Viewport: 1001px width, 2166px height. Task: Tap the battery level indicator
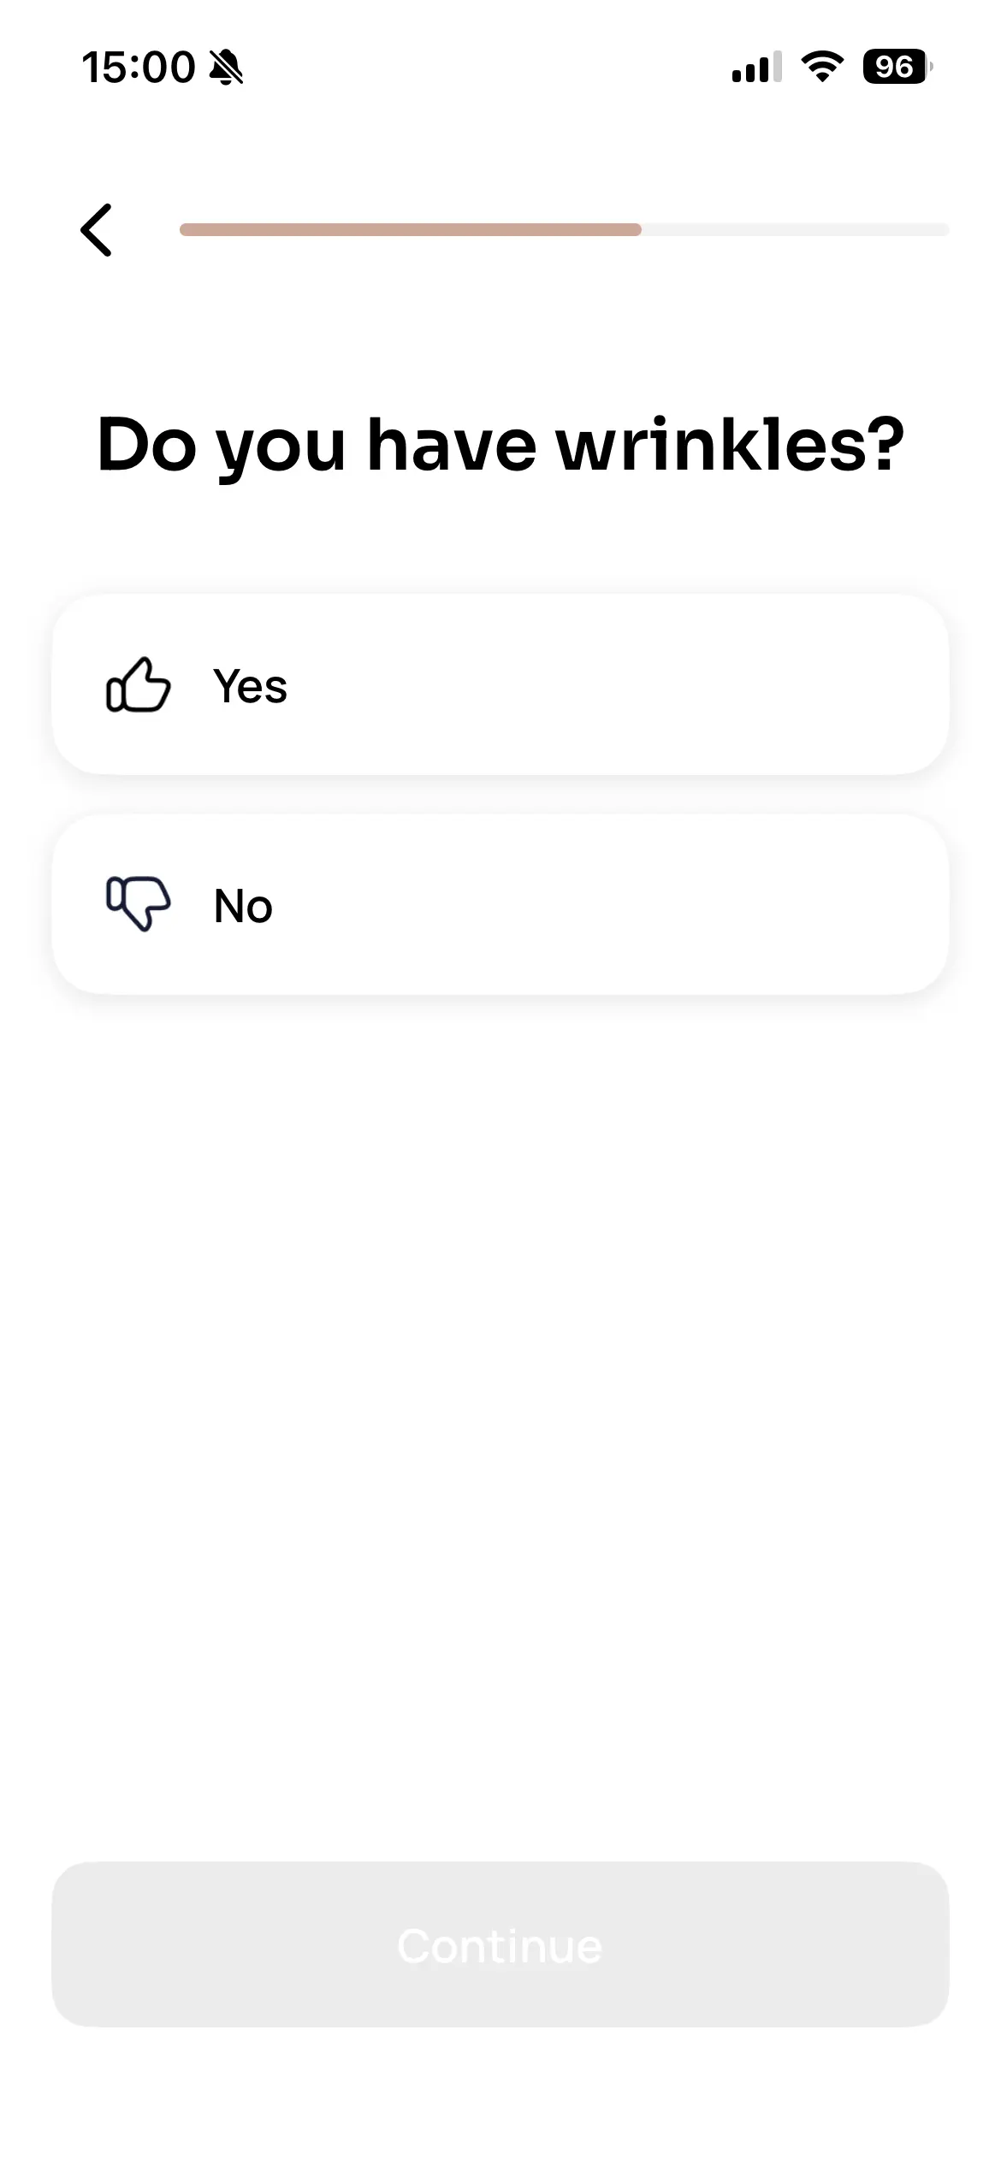(x=897, y=67)
